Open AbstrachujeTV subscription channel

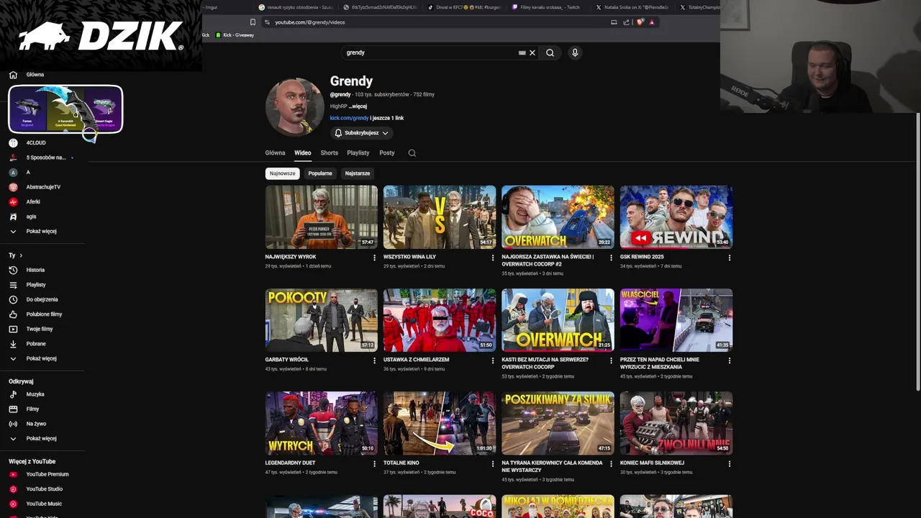pyautogui.click(x=35, y=187)
